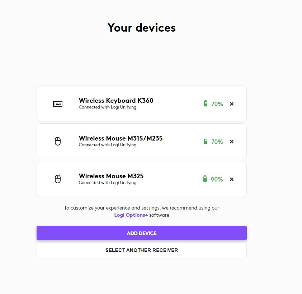Click the battery icon for Wireless Mouse M315/M235
The image size is (302, 294).
click(206, 141)
